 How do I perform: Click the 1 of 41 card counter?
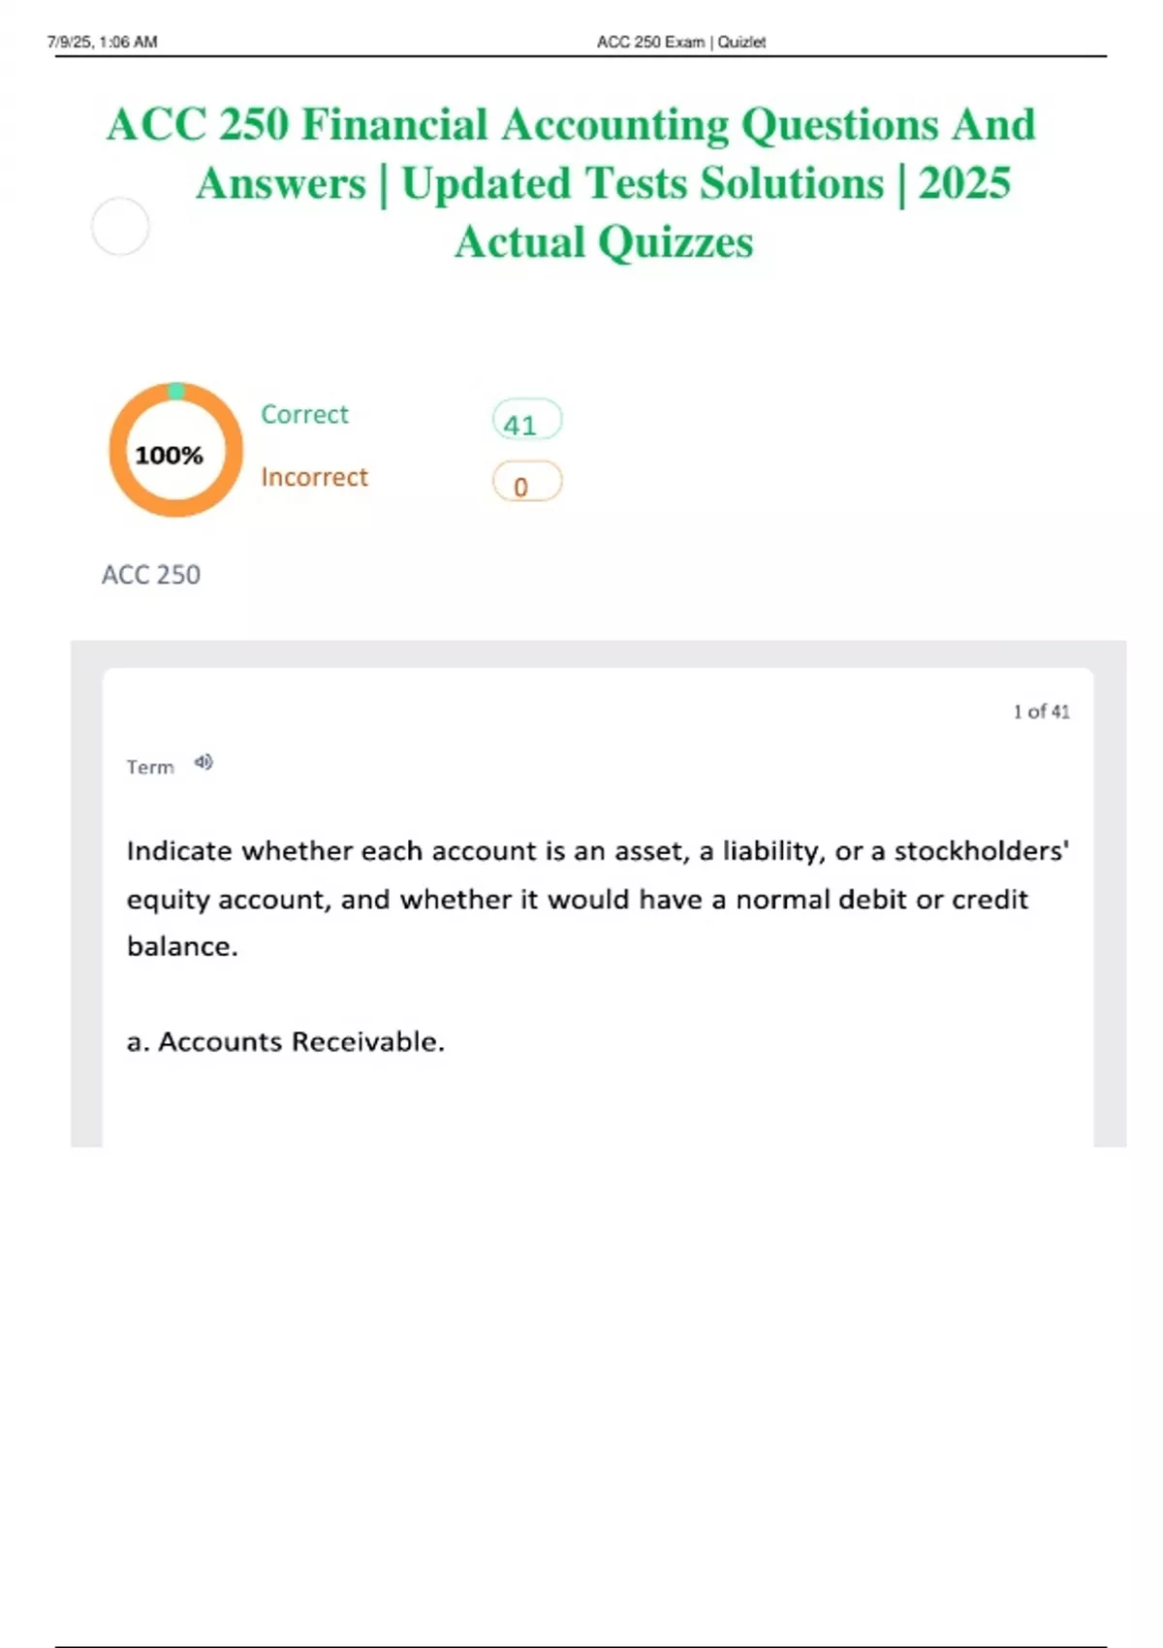[x=1041, y=712]
